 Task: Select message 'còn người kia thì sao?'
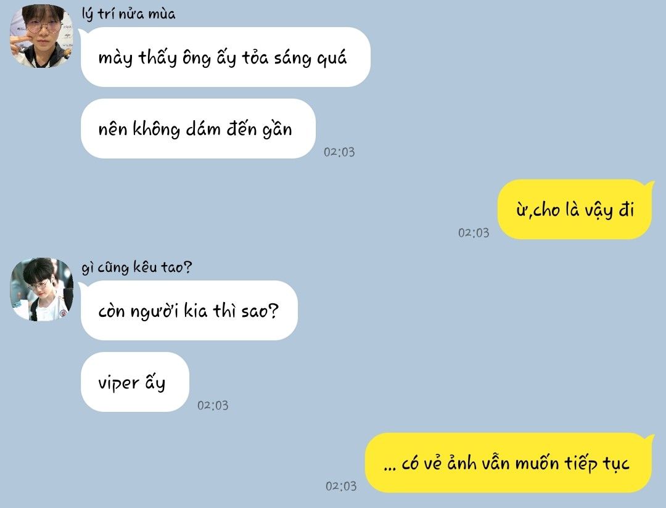[189, 311]
